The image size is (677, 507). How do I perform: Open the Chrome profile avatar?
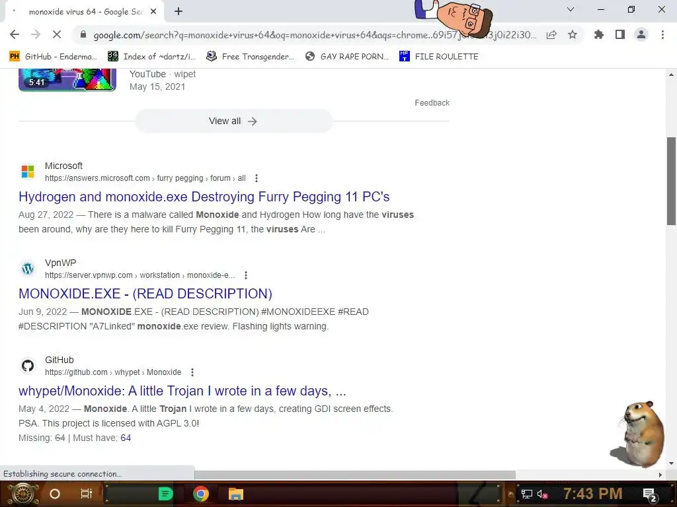(641, 34)
